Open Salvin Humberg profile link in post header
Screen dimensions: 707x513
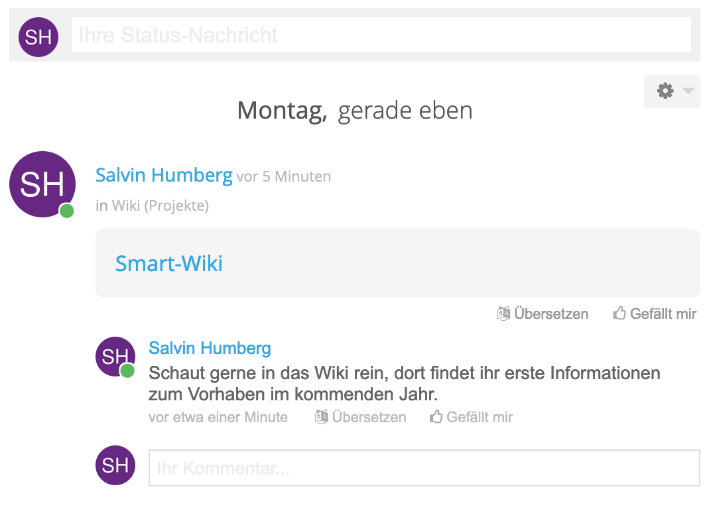click(x=164, y=175)
